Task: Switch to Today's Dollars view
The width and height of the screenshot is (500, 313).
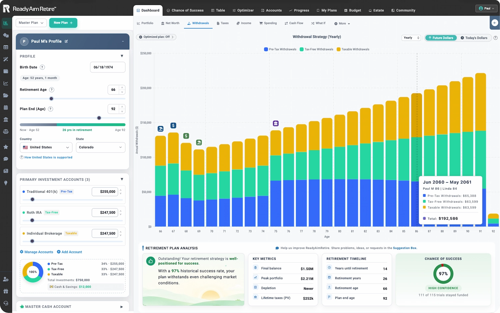Action: coord(474,38)
